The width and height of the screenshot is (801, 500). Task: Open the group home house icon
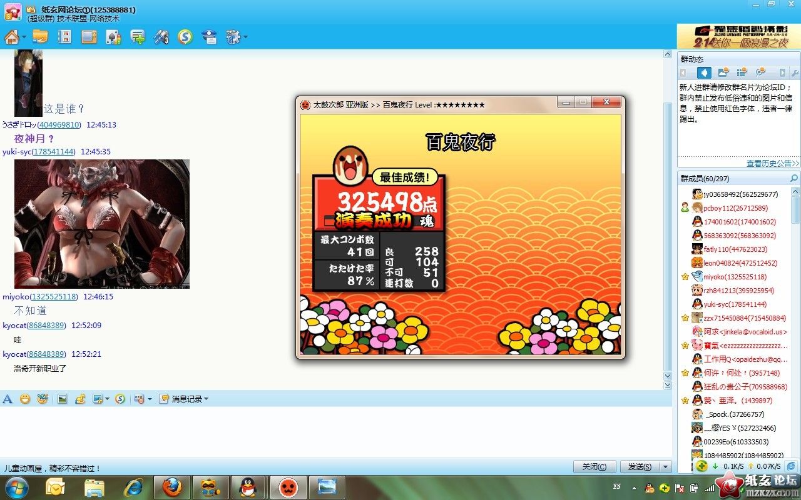click(x=11, y=37)
